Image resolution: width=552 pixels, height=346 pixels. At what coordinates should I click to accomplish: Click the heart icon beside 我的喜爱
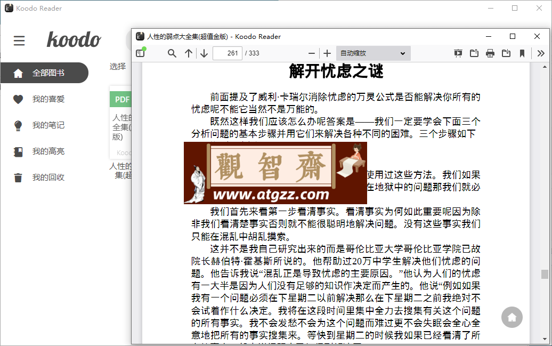[x=18, y=99]
